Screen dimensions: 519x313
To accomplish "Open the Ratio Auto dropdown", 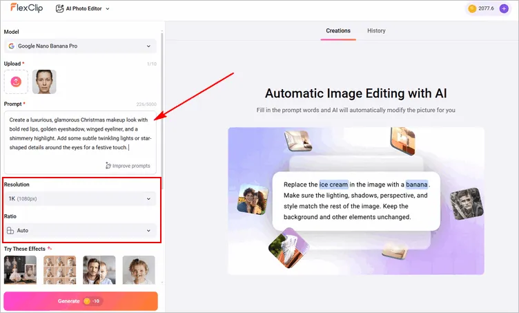I will tap(80, 231).
